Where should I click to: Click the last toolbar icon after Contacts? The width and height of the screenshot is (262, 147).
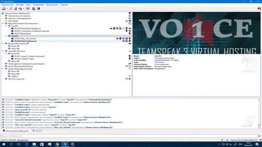(38, 9)
